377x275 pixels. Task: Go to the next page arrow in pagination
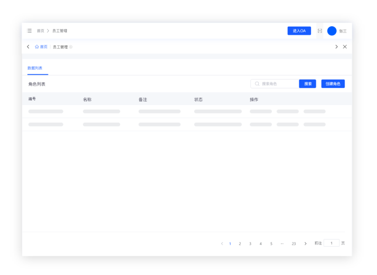(x=305, y=243)
